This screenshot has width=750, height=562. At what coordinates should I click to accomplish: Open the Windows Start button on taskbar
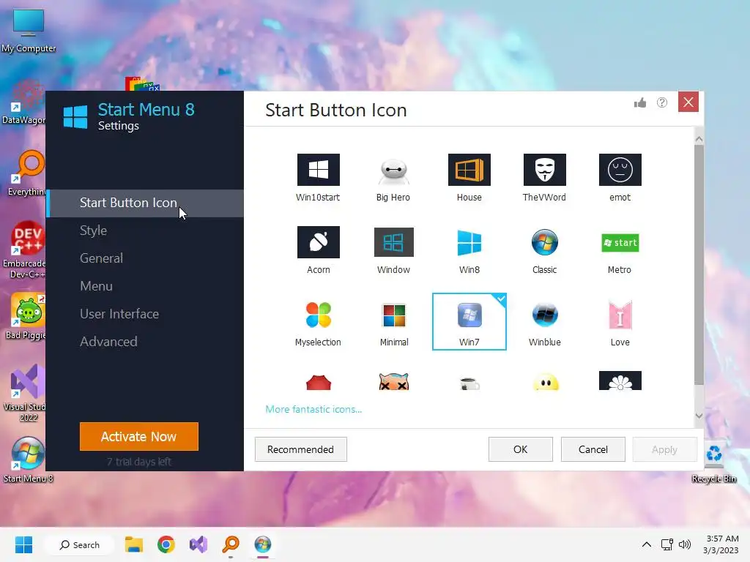[x=23, y=544]
